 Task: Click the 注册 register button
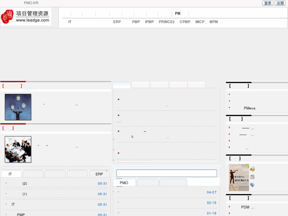click(x=280, y=3)
